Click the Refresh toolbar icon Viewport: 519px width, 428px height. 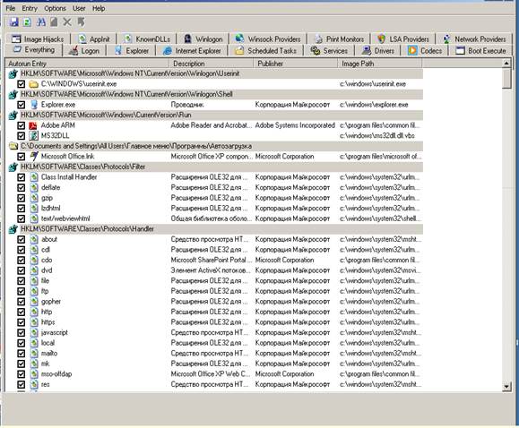point(27,22)
